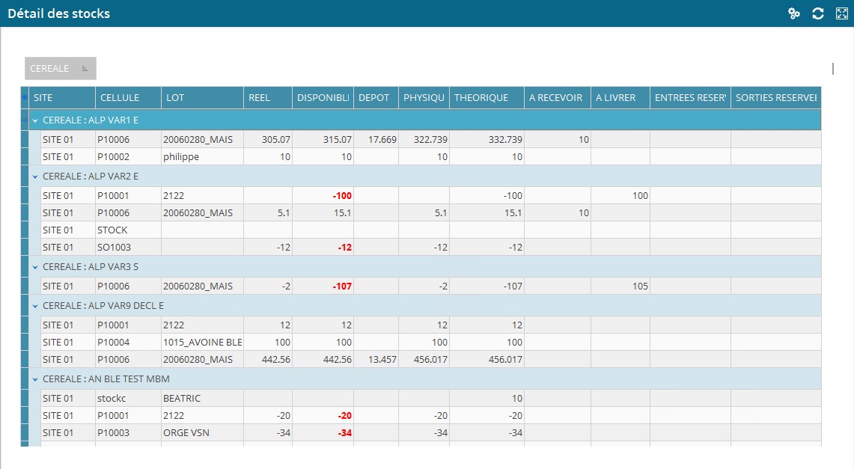Click the A LIVRER column header
854x469 pixels.
(618, 98)
